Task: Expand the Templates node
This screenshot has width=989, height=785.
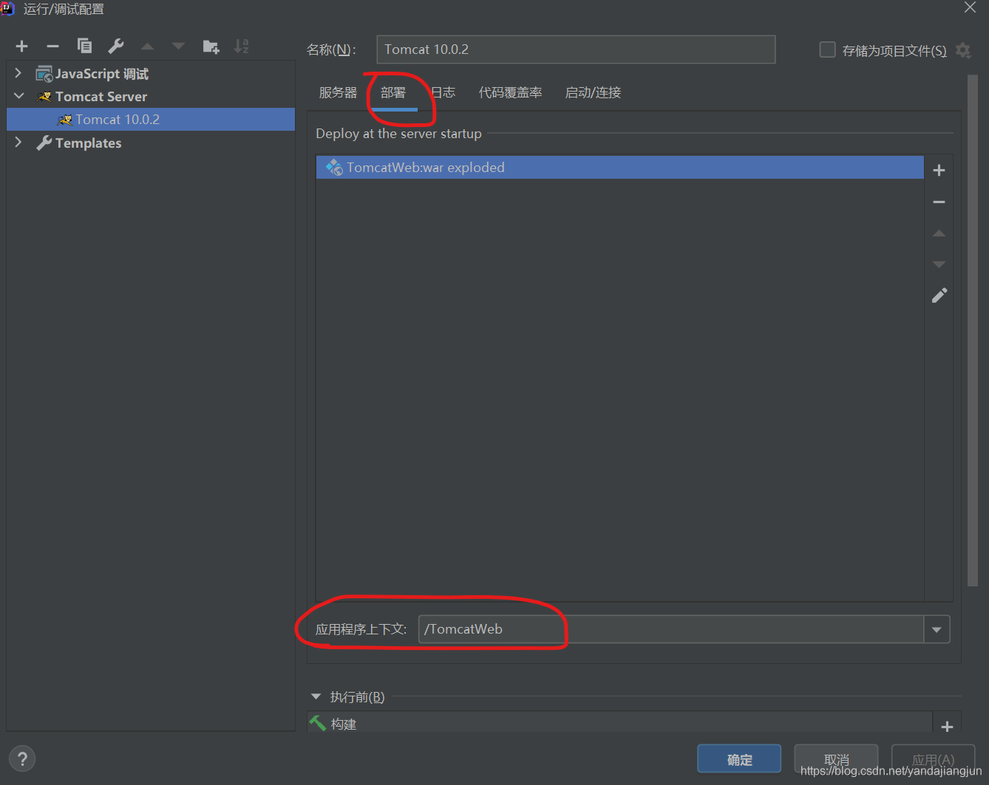Action: tap(18, 142)
